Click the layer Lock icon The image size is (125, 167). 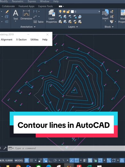(75, 17)
